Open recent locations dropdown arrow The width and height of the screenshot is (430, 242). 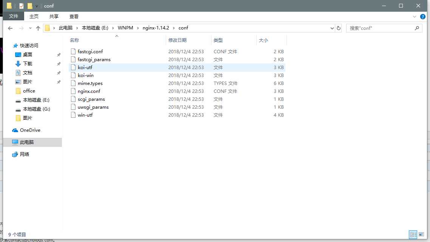30,28
